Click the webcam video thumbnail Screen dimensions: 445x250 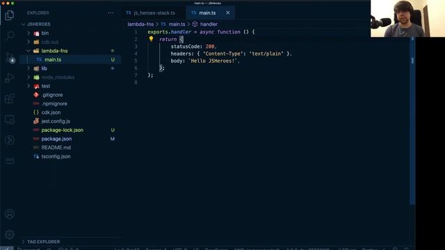coord(407,19)
